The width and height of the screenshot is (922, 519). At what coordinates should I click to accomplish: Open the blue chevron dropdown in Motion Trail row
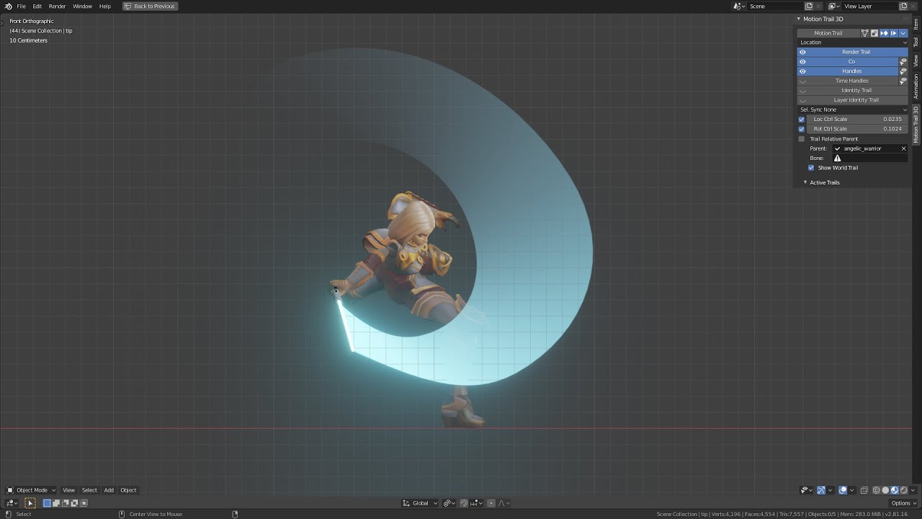point(903,33)
